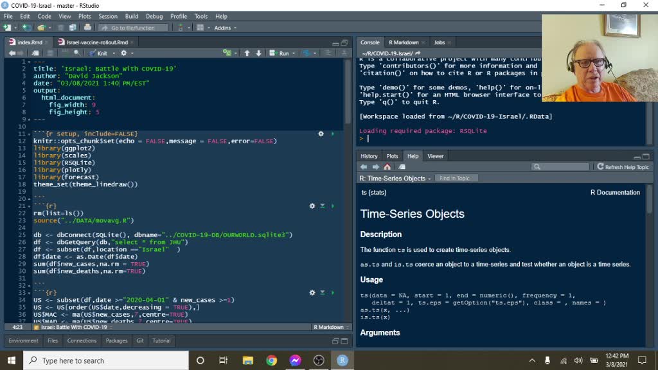Click the Find in Topic field
Image resolution: width=658 pixels, height=370 pixels.
[x=457, y=179]
